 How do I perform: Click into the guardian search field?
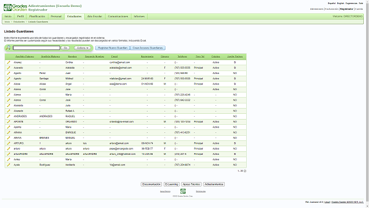point(36,48)
